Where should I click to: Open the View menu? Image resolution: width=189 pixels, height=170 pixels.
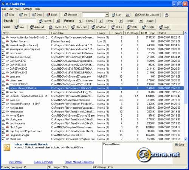coord(18,9)
